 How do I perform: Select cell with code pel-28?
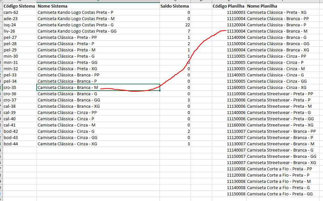[x=20, y=44]
